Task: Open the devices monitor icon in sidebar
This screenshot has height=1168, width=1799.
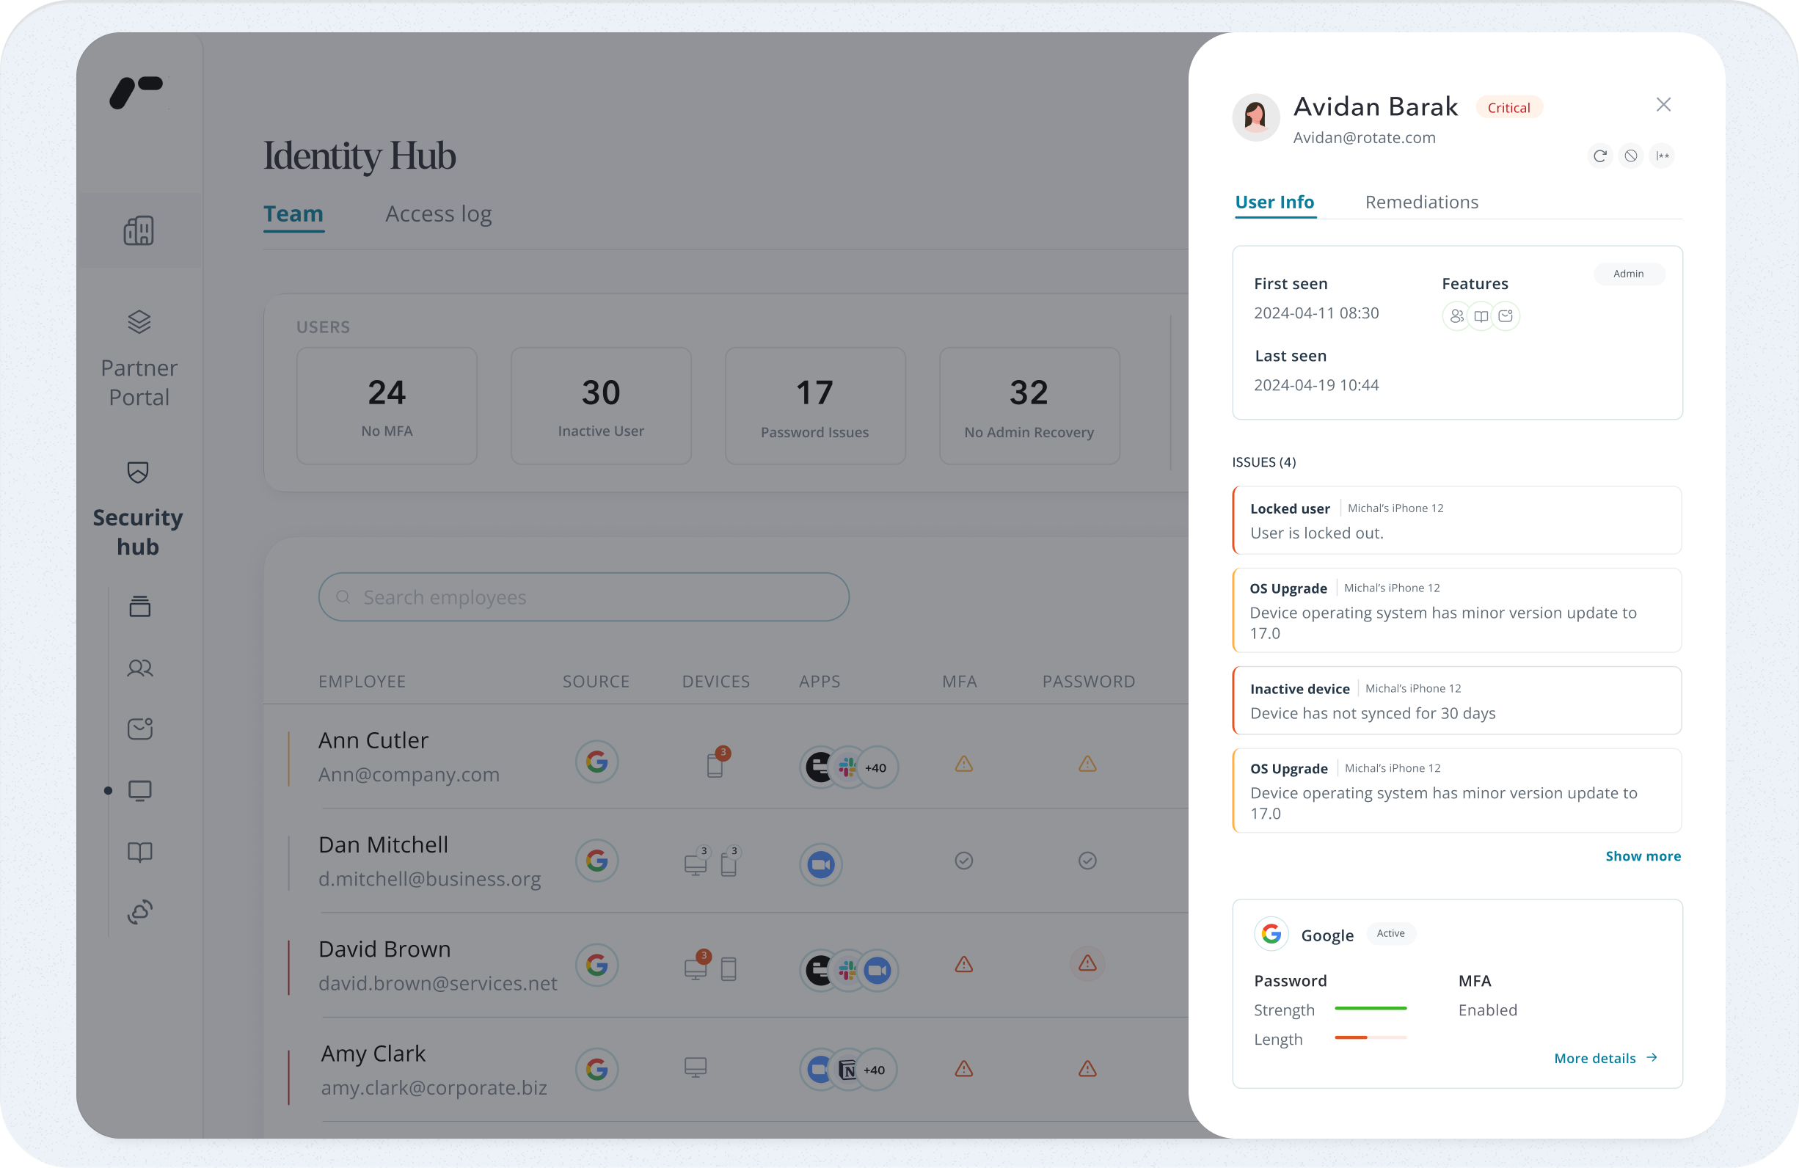Action: 140,791
